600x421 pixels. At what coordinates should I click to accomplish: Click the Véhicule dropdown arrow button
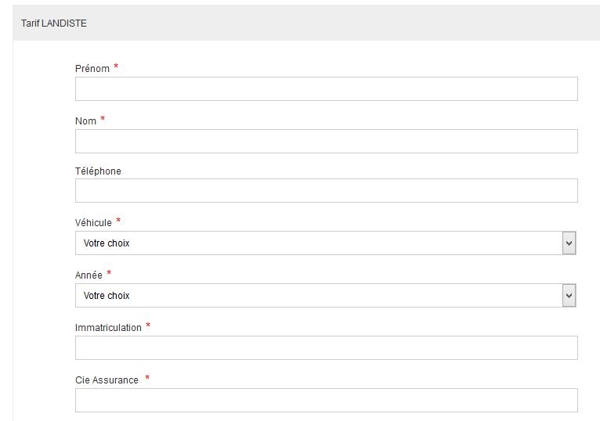[569, 243]
